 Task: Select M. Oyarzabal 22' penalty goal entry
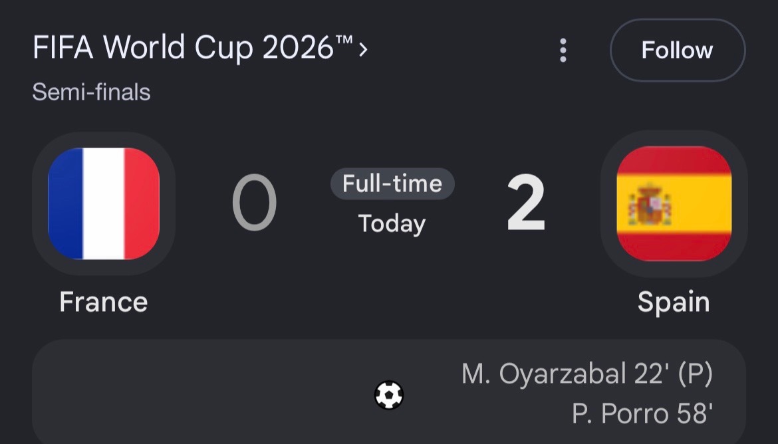tap(587, 374)
